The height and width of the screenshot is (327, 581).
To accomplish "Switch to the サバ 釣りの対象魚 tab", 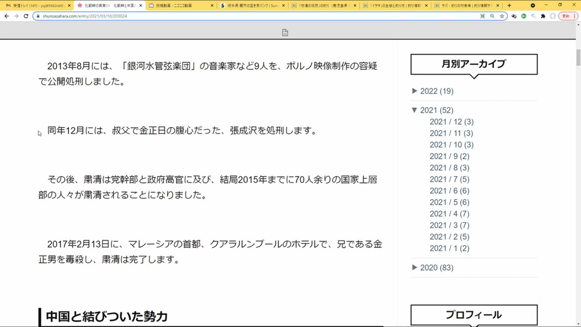I will [467, 5].
